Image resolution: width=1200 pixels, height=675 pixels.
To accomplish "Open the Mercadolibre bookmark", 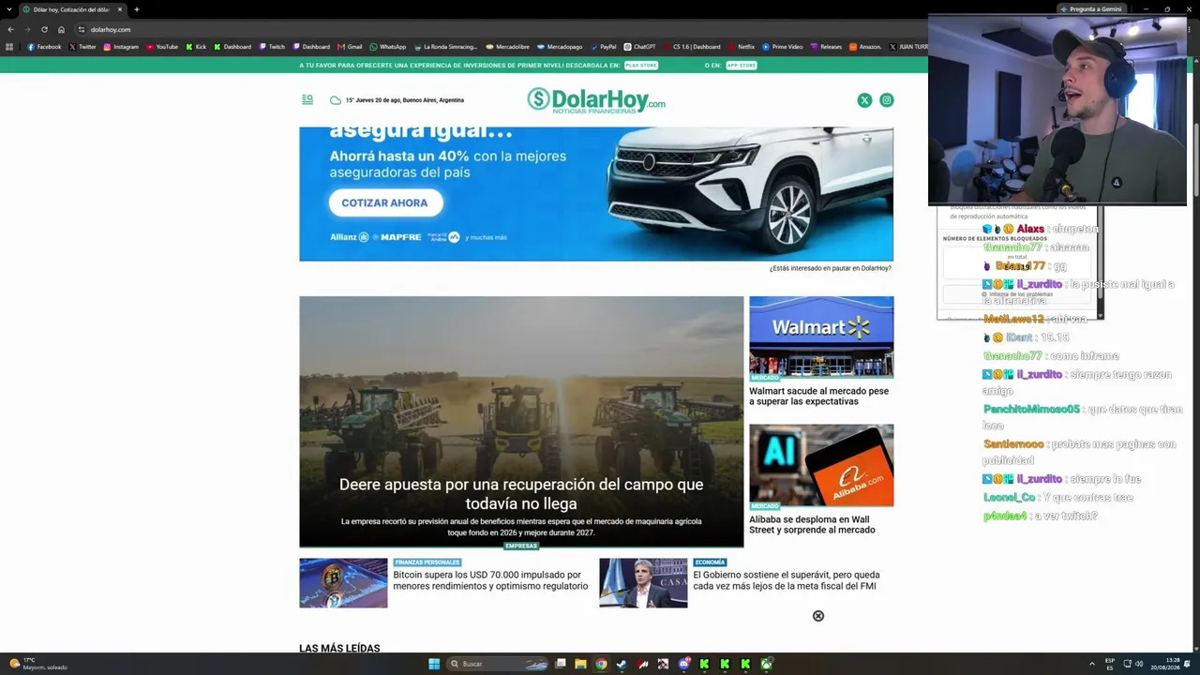I will [x=507, y=47].
